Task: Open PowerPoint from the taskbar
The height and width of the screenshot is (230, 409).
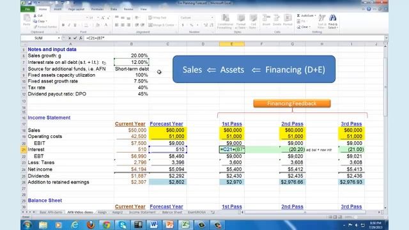Action: (169, 225)
